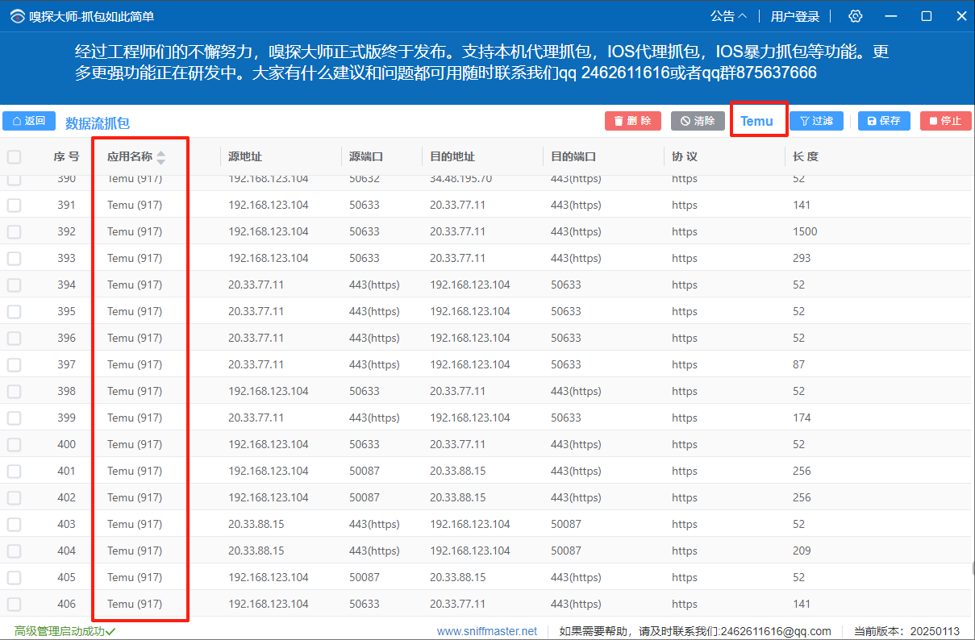Screen dimensions: 975x640
Task: Click the 序号 column header
Action: point(66,157)
